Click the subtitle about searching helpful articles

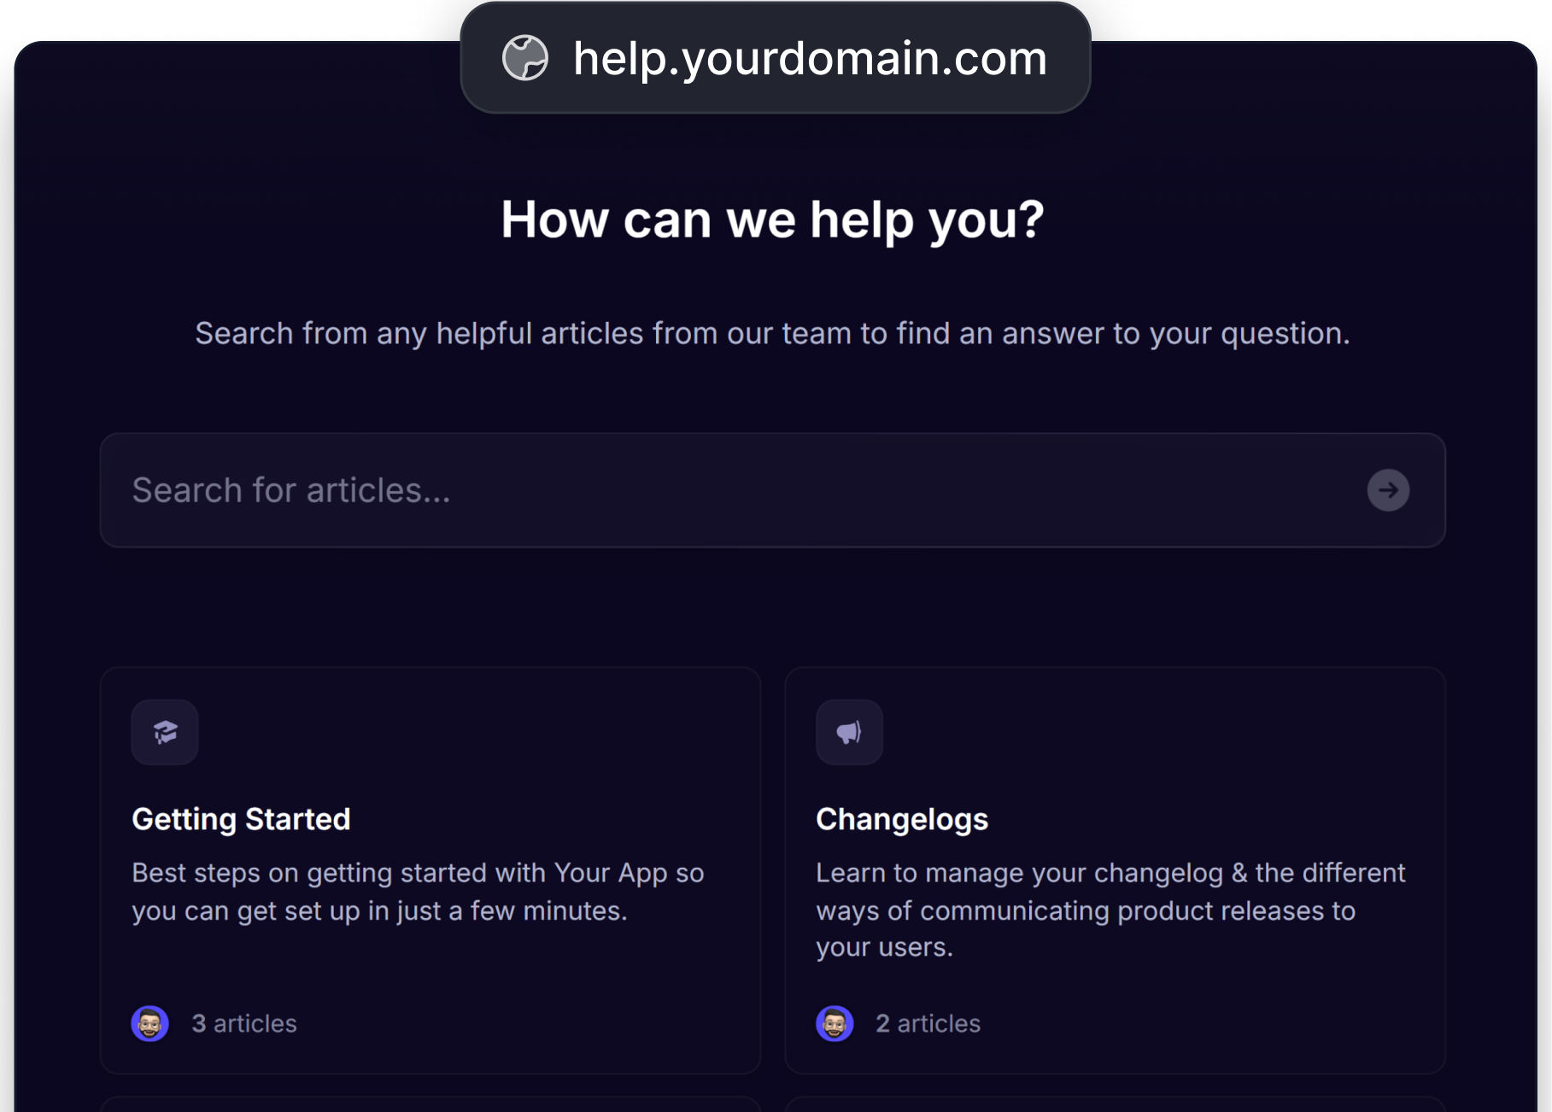[x=772, y=333]
